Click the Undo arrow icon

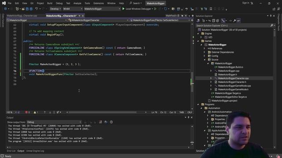pos(37,9)
